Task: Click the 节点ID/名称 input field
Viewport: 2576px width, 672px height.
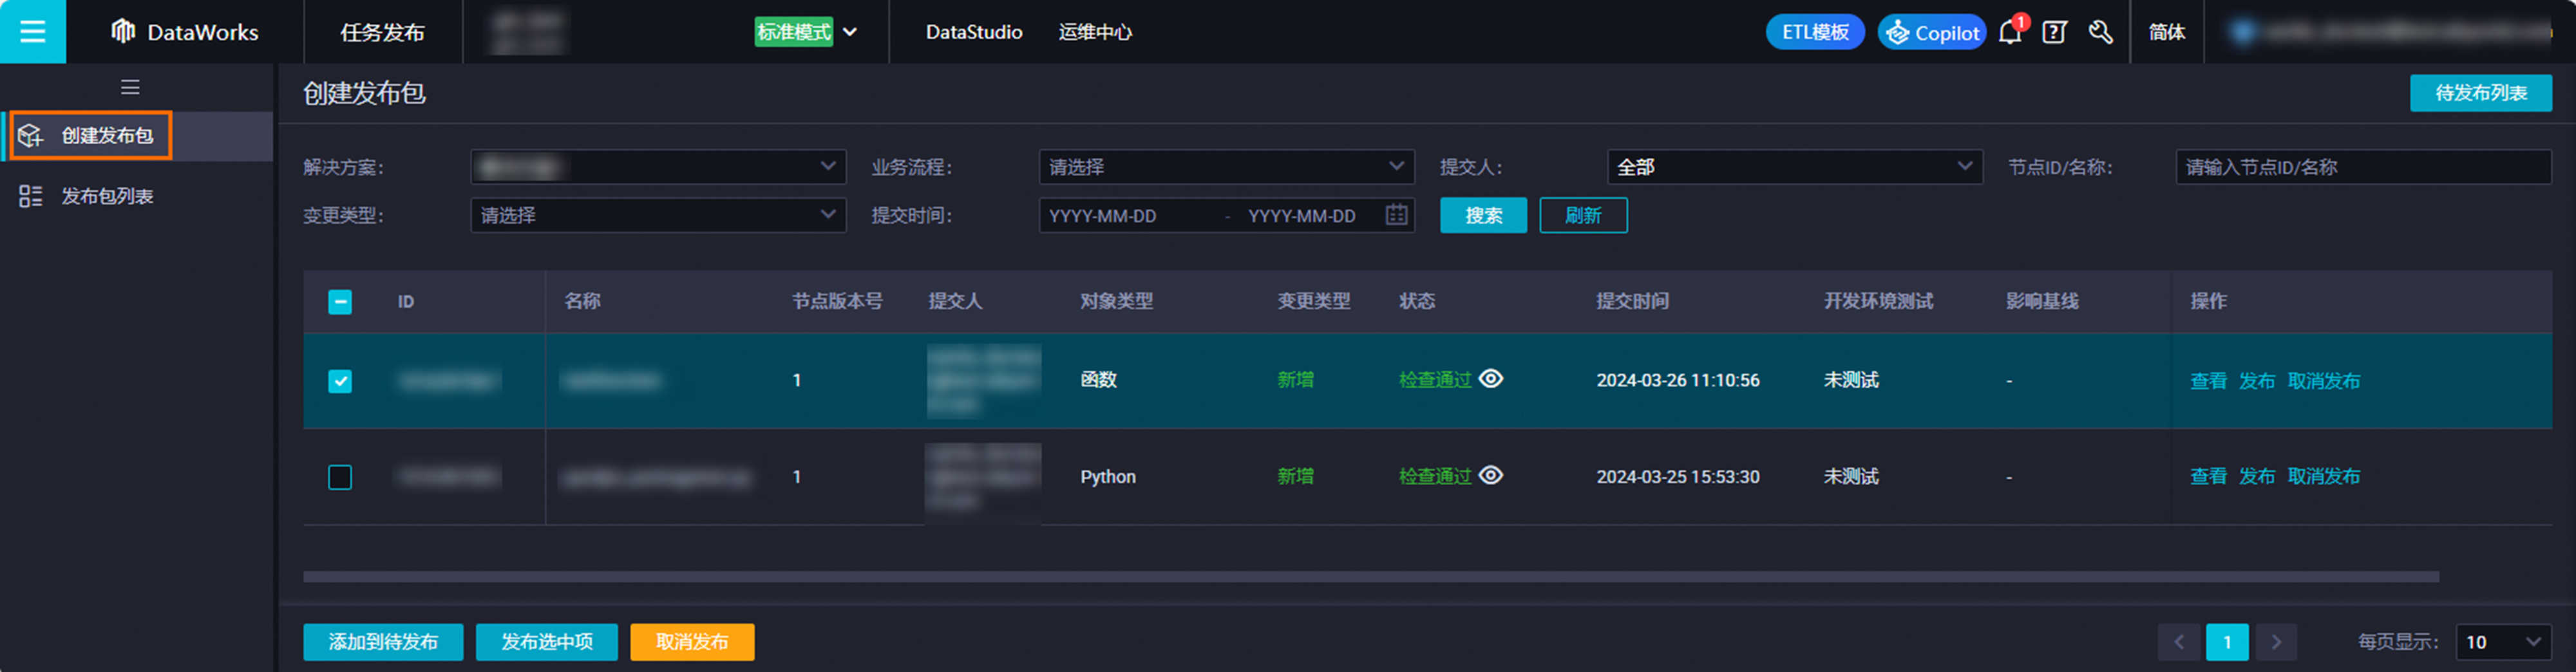Action: tap(2363, 167)
